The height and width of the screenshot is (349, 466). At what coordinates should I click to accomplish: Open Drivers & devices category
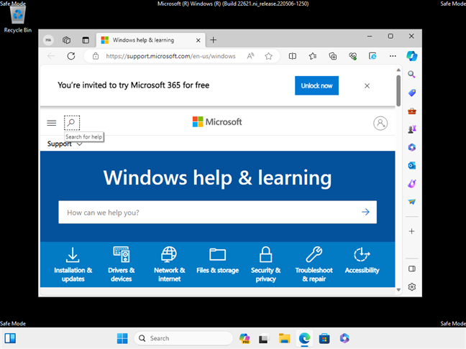(122, 264)
